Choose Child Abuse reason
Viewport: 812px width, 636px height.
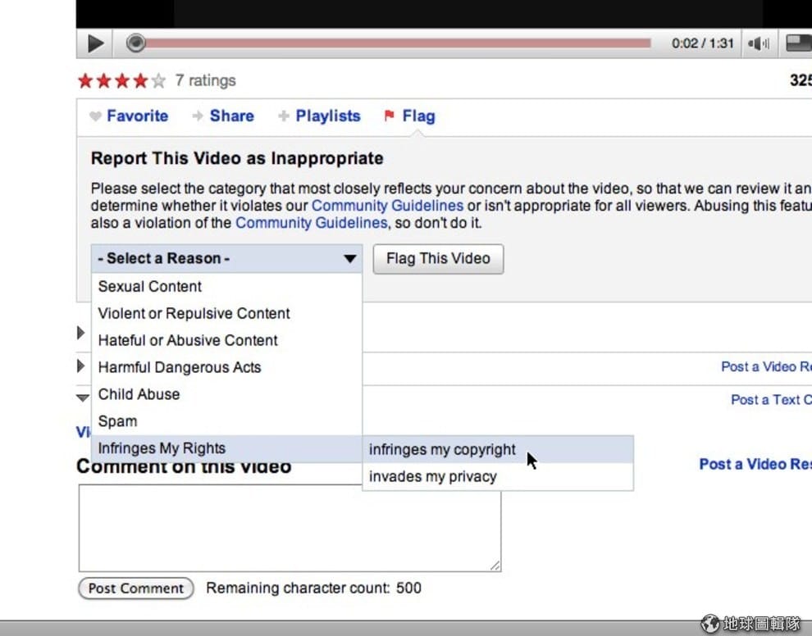pyautogui.click(x=226, y=394)
